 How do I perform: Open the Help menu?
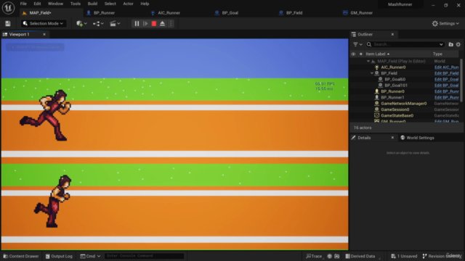[145, 4]
